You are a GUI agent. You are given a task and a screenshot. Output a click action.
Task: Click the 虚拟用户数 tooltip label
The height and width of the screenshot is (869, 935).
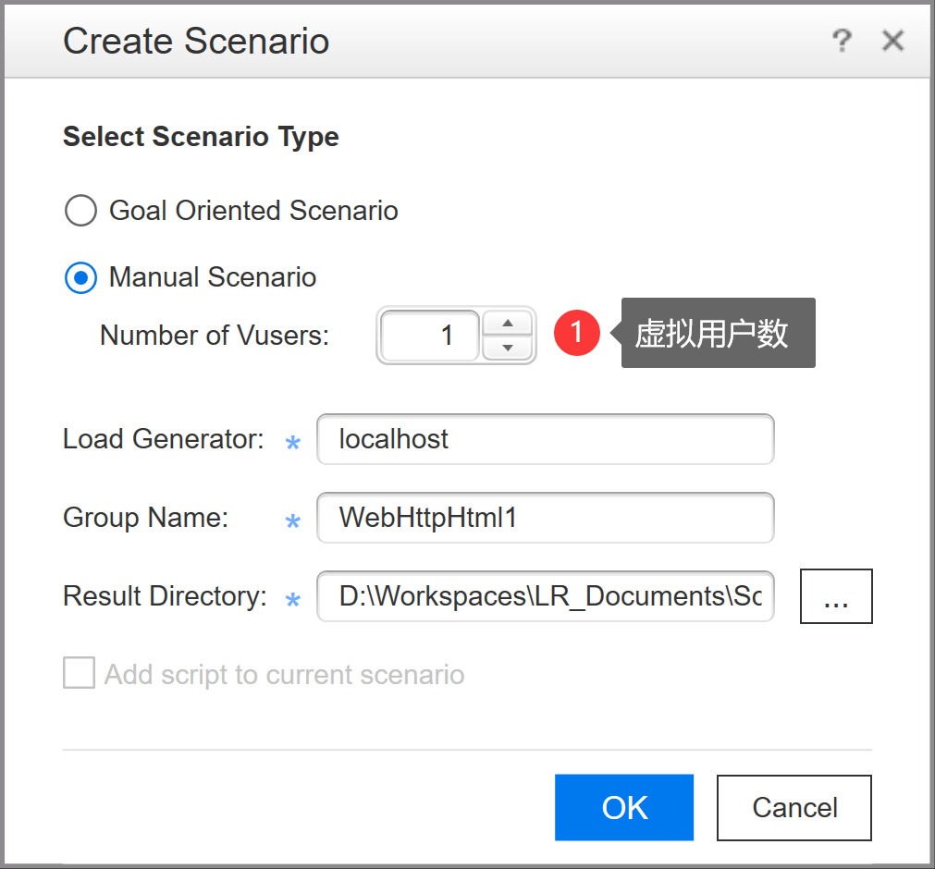click(718, 333)
